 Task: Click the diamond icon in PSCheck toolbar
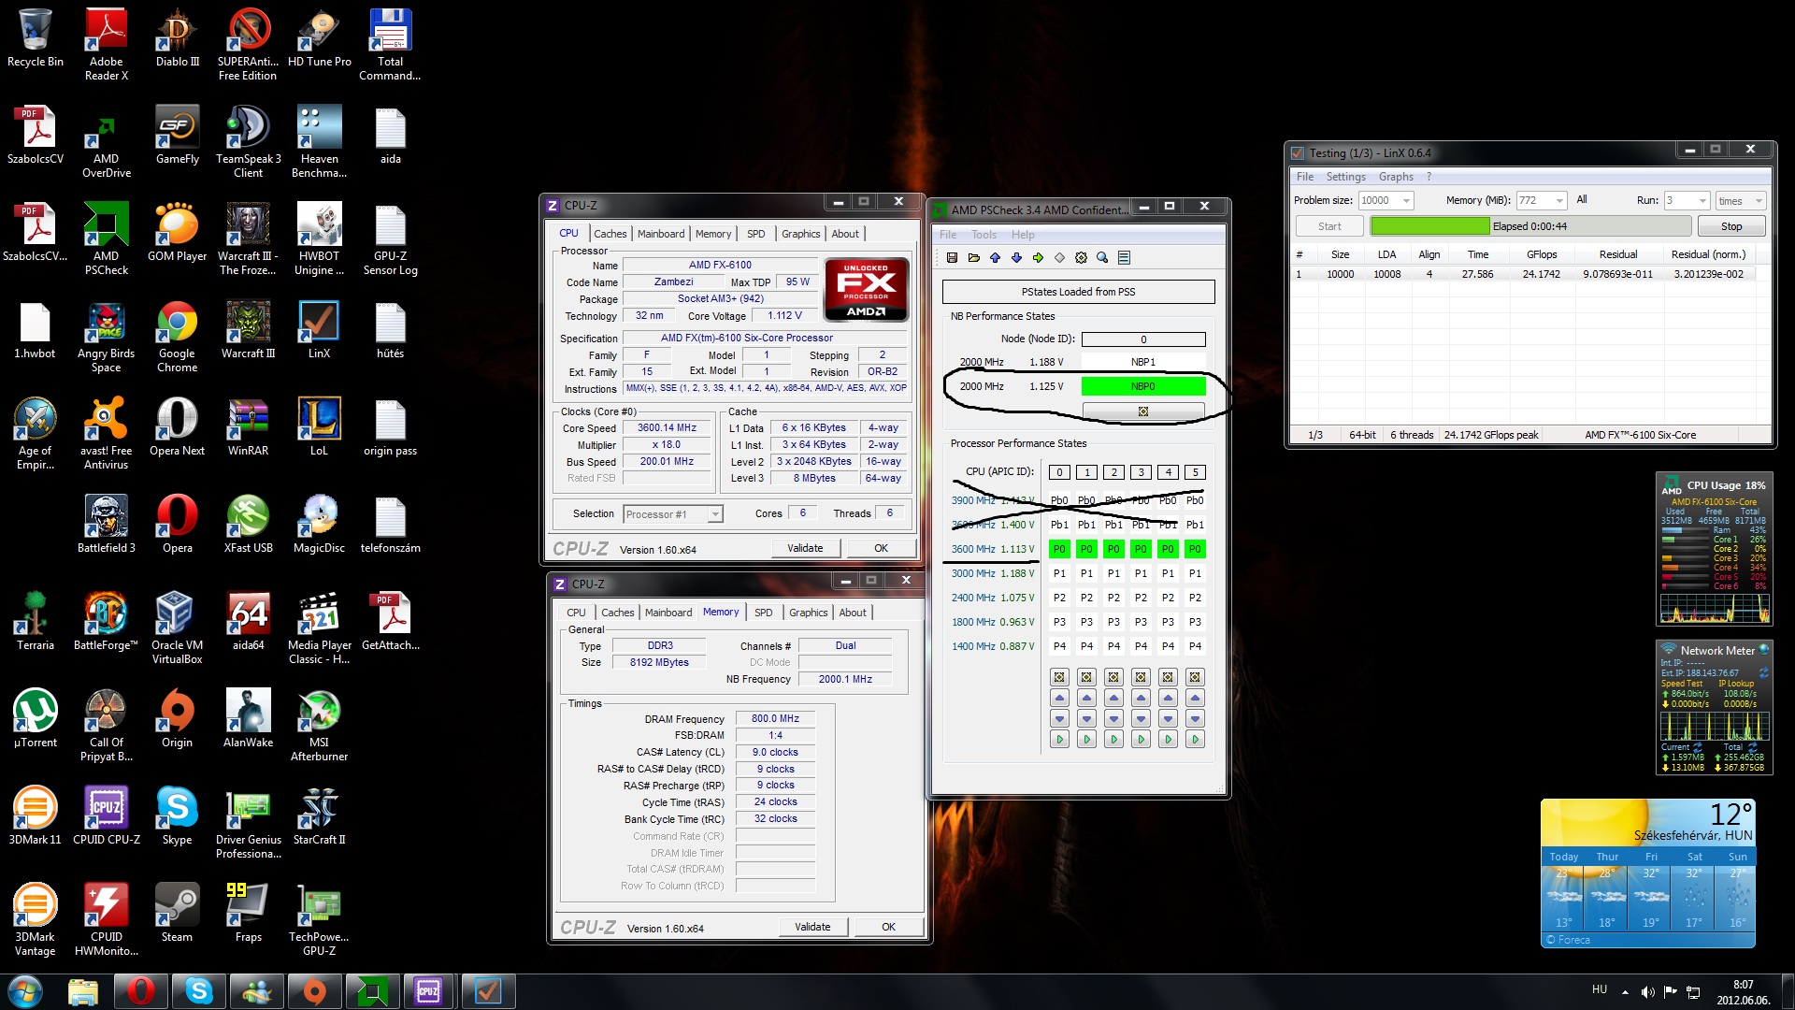coord(1059,257)
